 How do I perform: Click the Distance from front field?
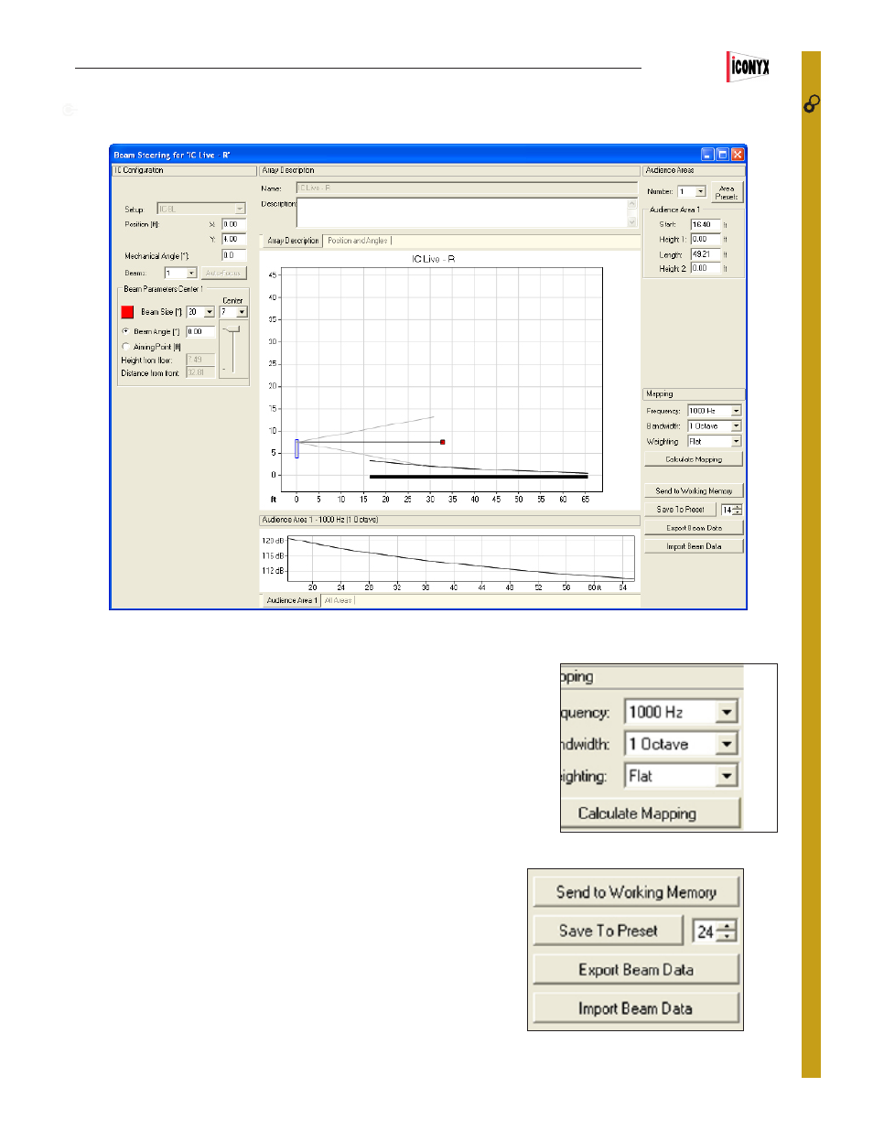coord(200,372)
